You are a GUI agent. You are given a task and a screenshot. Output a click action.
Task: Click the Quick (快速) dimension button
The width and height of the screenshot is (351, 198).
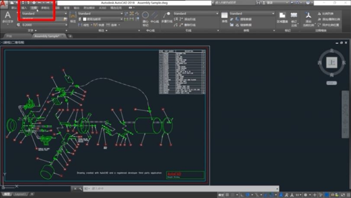pos(99,25)
